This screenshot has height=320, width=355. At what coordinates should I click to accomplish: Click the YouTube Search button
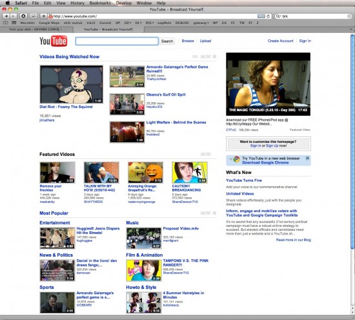click(167, 41)
